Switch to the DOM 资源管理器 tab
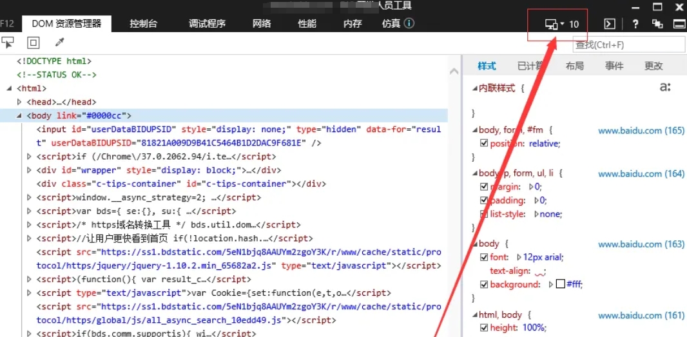 [x=66, y=24]
